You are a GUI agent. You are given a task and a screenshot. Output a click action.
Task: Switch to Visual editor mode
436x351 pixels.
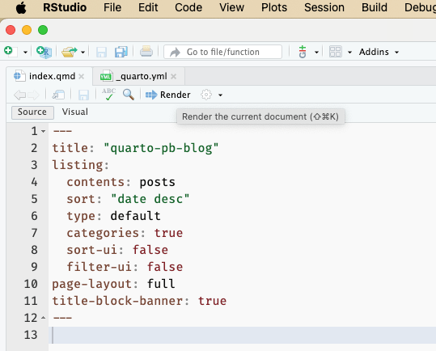click(74, 112)
